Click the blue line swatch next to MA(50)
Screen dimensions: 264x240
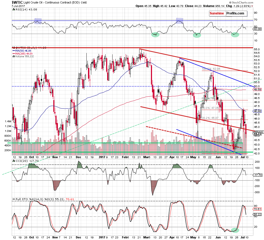(14, 51)
